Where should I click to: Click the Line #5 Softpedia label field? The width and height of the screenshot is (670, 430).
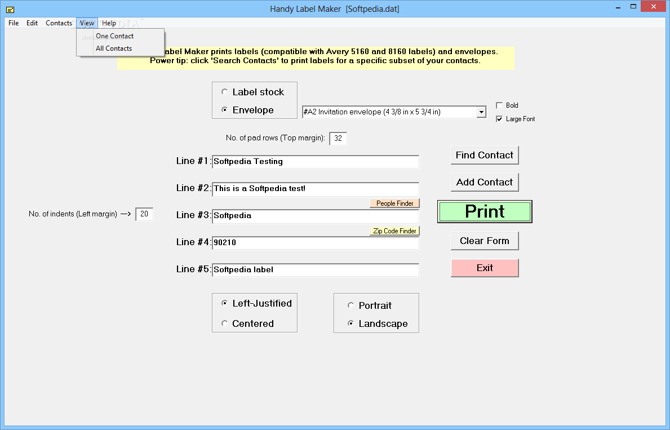(x=316, y=270)
